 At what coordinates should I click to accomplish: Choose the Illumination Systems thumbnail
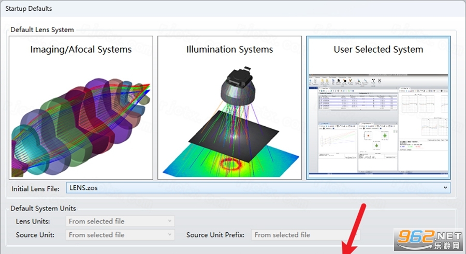(x=229, y=108)
